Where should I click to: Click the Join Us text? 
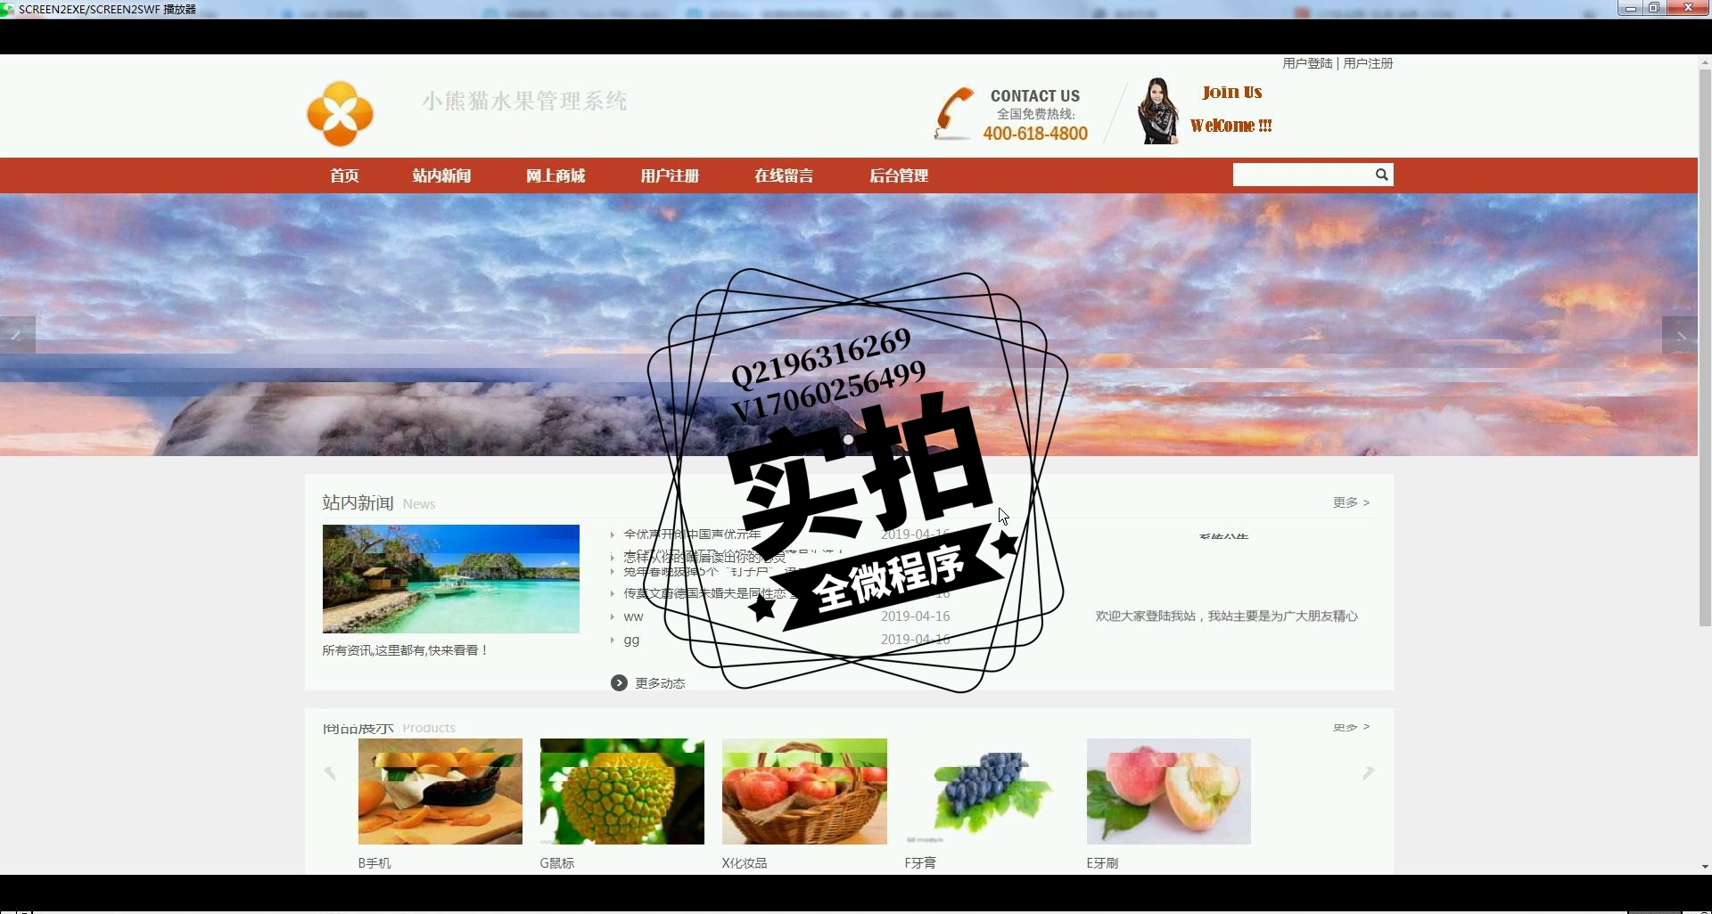[1232, 92]
